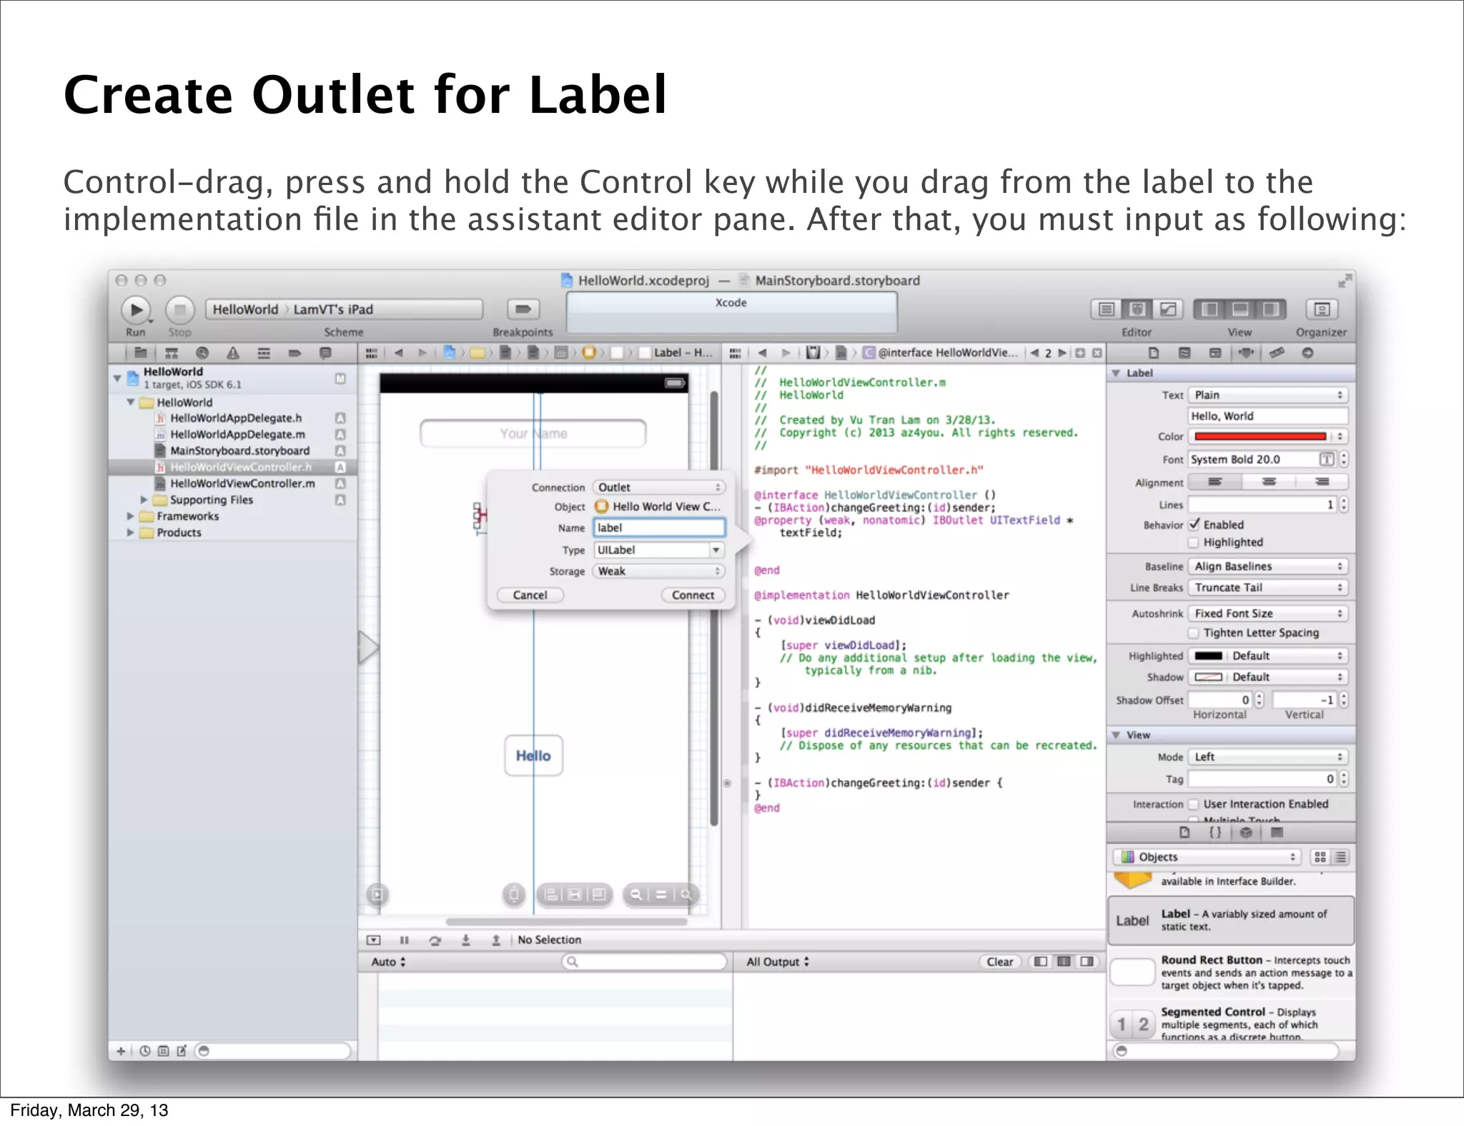
Task: Toggle Tighten Letter Spacing checkbox
Action: pos(1194,633)
